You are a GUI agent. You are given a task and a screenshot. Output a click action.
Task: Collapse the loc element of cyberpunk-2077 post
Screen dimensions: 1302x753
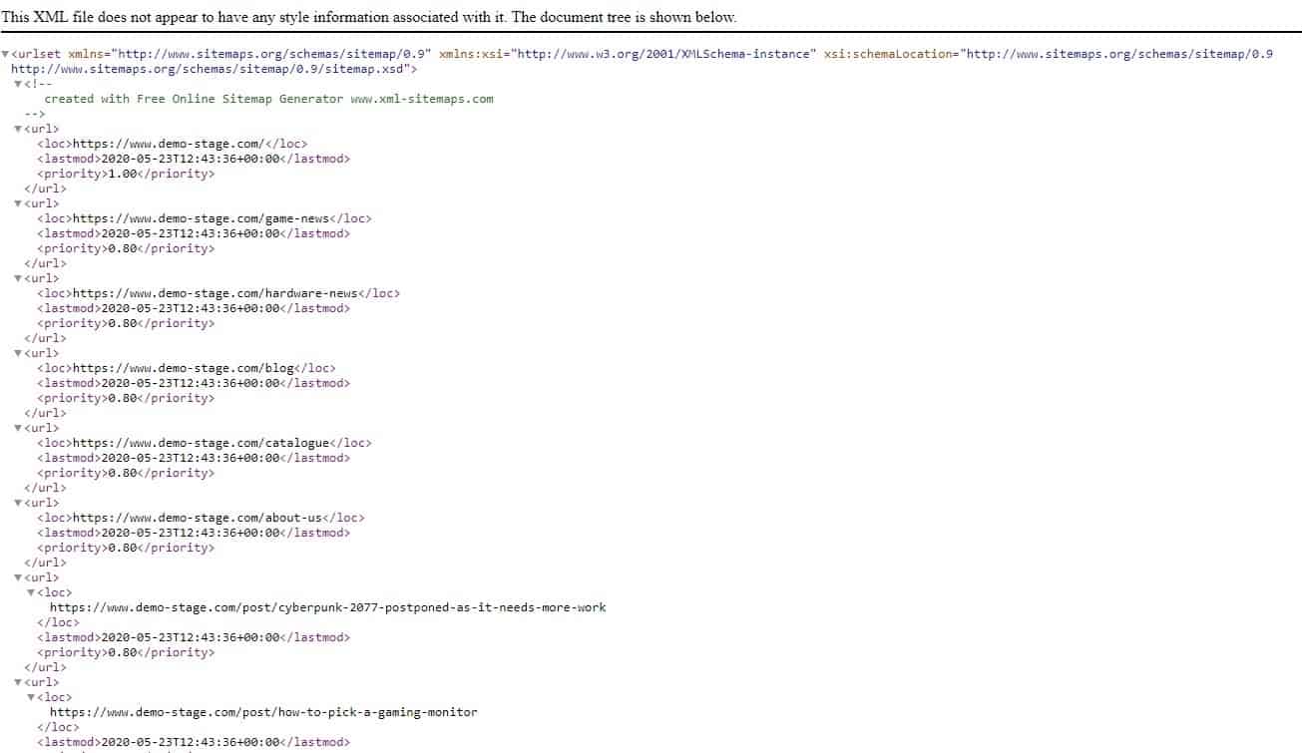point(31,592)
